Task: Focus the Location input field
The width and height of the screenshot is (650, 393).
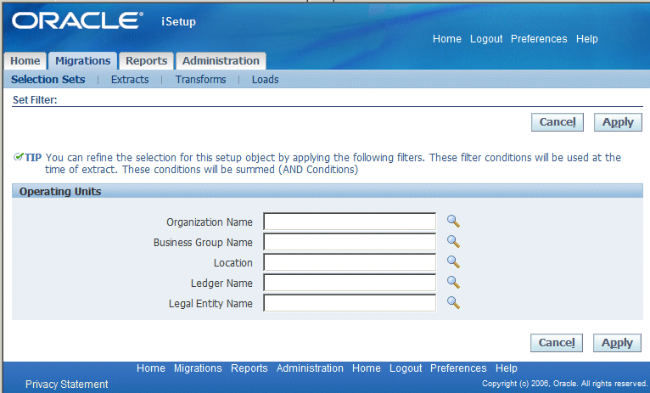Action: [350, 262]
